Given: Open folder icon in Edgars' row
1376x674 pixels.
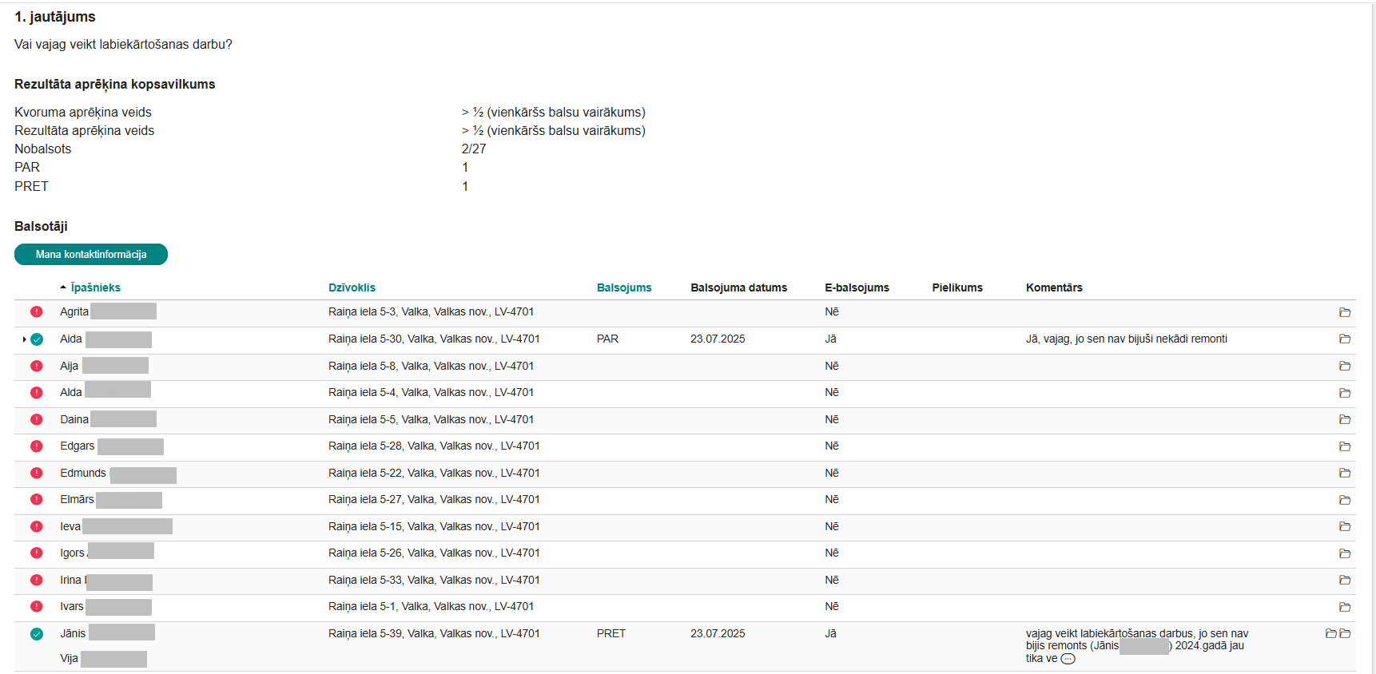Looking at the screenshot, I should pos(1345,446).
